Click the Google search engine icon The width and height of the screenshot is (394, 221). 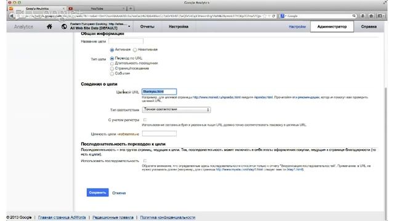[282, 16]
